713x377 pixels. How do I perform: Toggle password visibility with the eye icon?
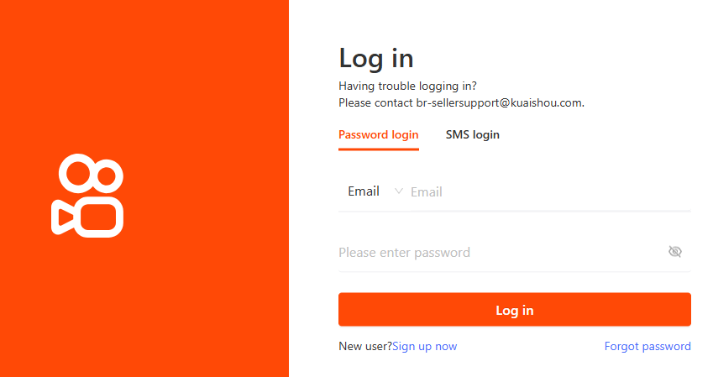click(x=675, y=252)
